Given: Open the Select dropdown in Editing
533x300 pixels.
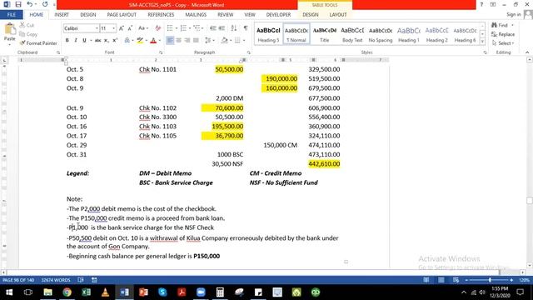Looking at the screenshot, I should coord(503,43).
